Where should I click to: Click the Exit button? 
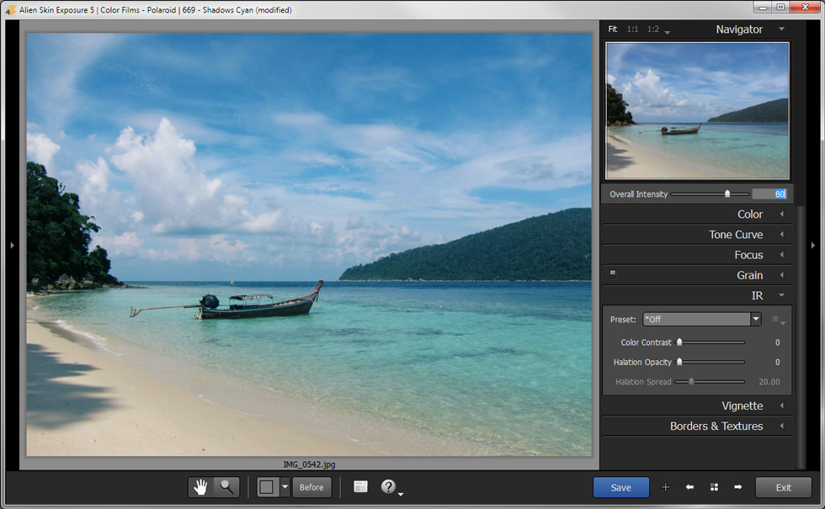point(783,487)
